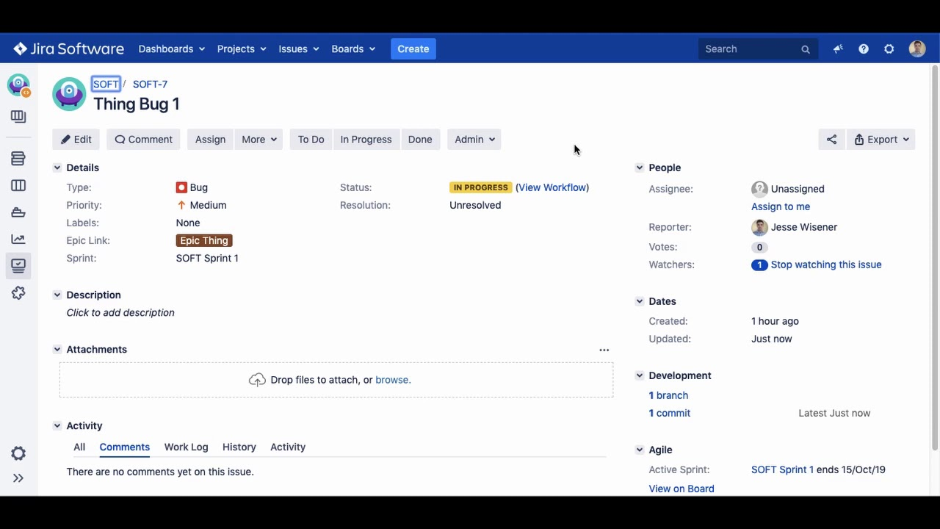
Task: Click the Edit issue button
Action: (76, 140)
